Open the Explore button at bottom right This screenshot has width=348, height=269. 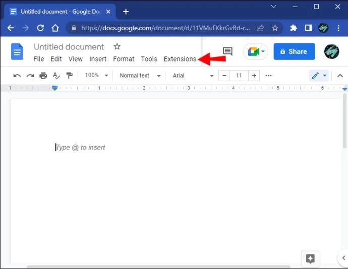310,258
